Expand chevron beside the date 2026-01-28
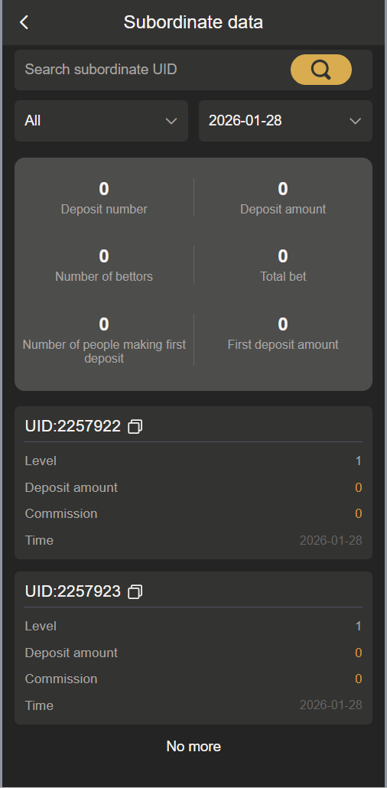This screenshot has width=387, height=788. tap(356, 121)
